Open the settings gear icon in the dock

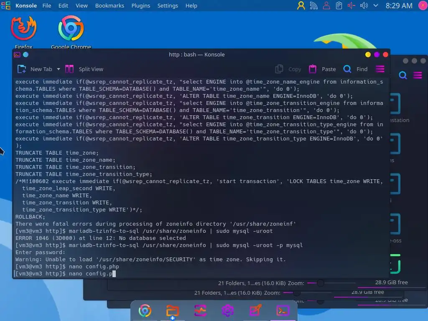tap(228, 311)
